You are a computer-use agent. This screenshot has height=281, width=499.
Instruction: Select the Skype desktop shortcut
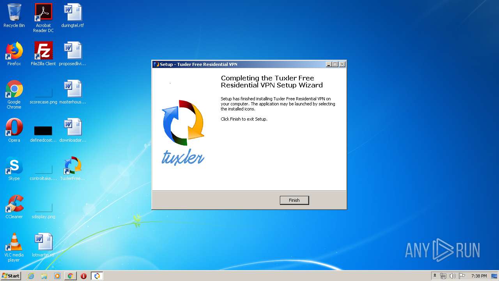(14, 169)
